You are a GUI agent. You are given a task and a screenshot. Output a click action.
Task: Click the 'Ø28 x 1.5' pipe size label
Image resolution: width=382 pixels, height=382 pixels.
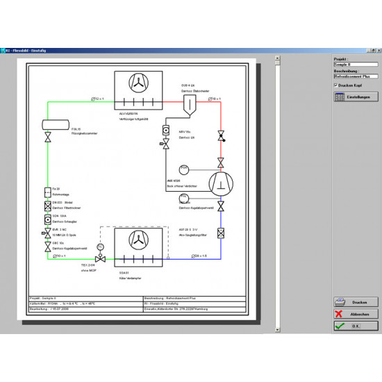coord(199,256)
